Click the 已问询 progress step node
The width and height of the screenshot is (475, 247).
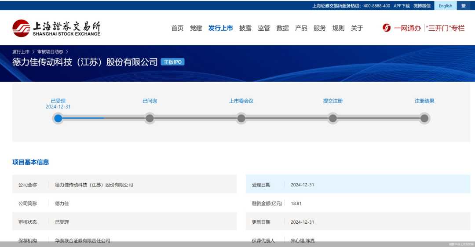pos(150,118)
